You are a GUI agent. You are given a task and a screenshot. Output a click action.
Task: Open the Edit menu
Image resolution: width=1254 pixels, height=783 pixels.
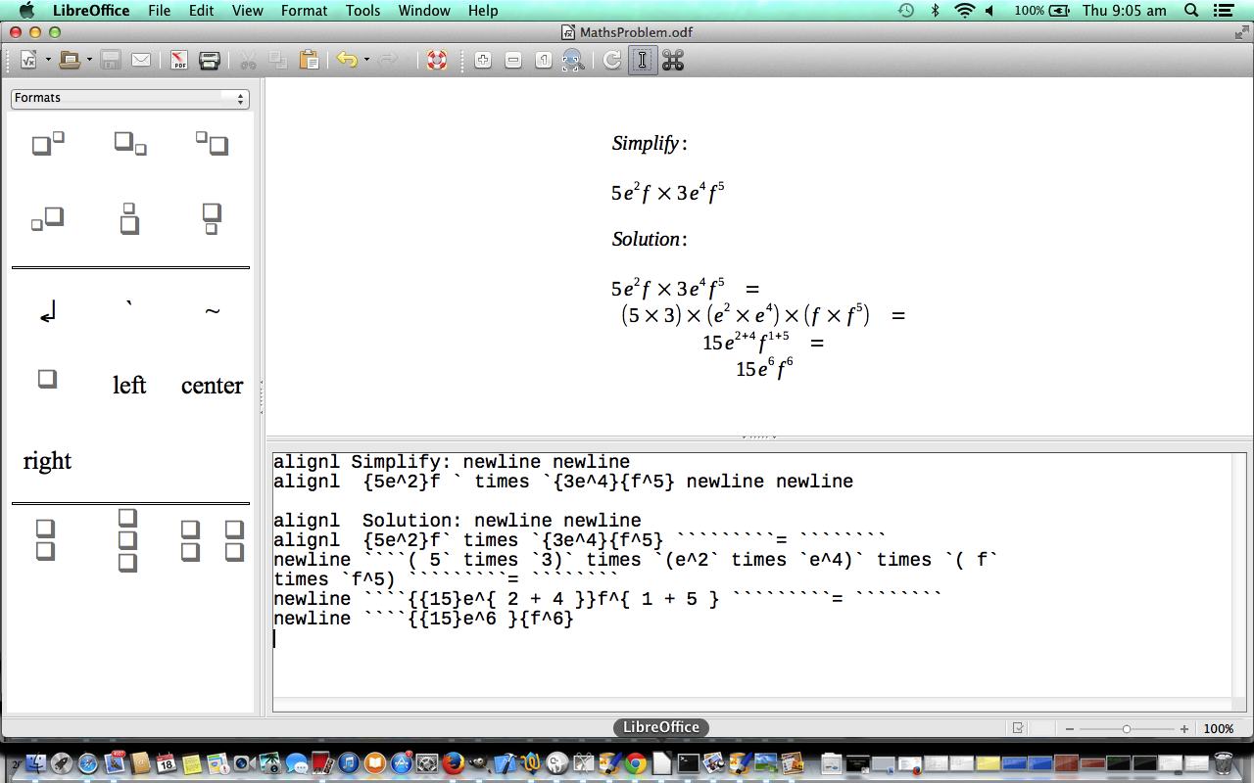201,10
